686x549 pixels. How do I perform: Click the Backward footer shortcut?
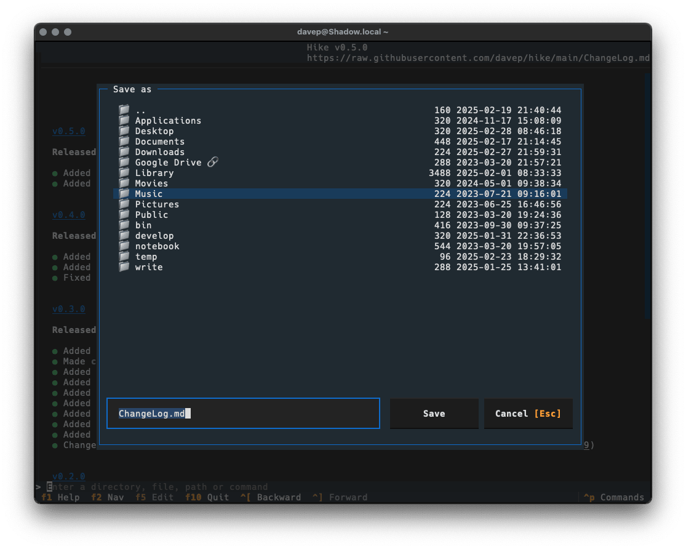pyautogui.click(x=270, y=497)
